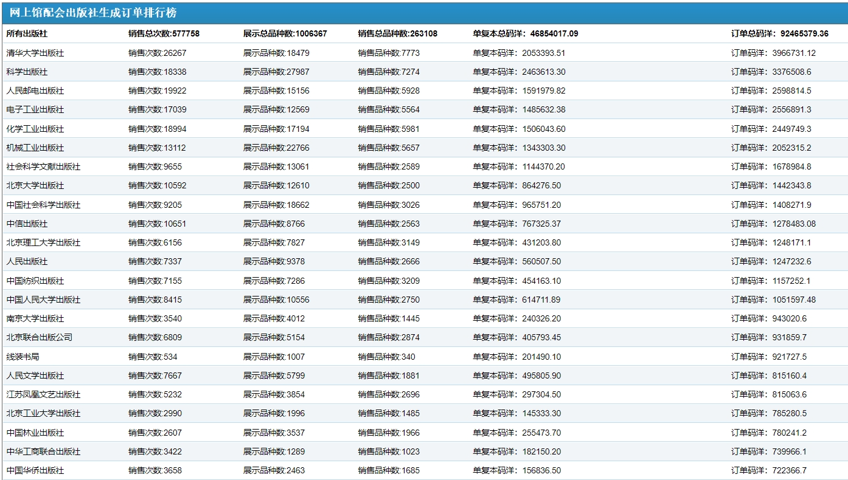
Task: Select the 中国华侨出版社 publisher
Action: pos(35,470)
